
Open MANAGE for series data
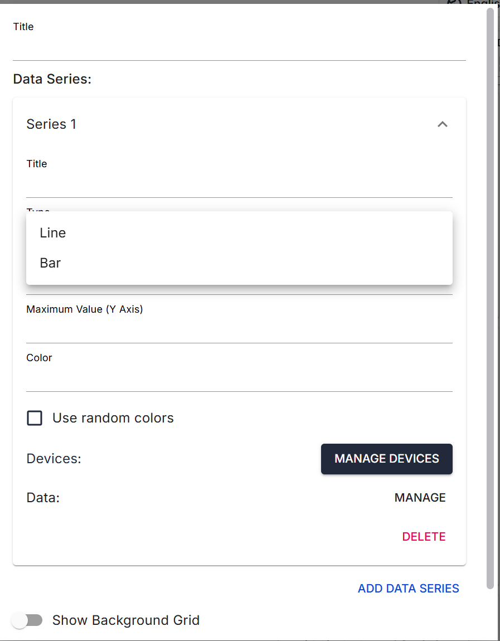pos(420,498)
